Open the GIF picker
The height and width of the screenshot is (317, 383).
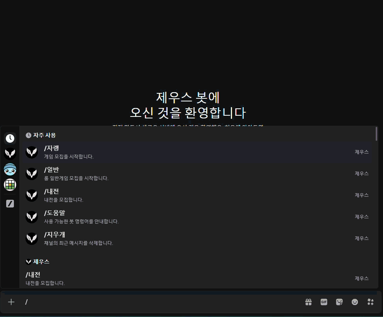click(324, 302)
